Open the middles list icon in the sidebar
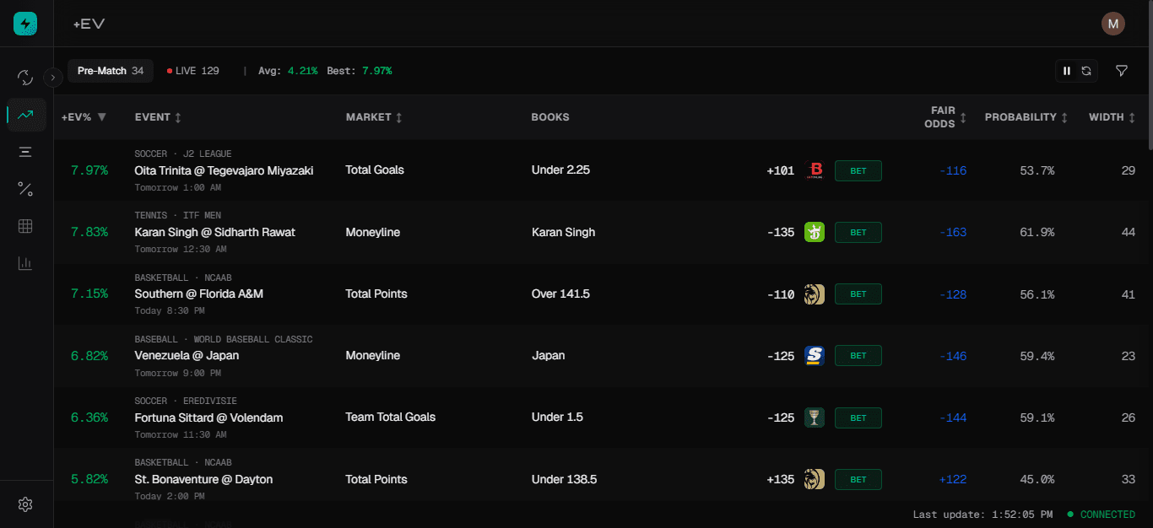 point(25,151)
